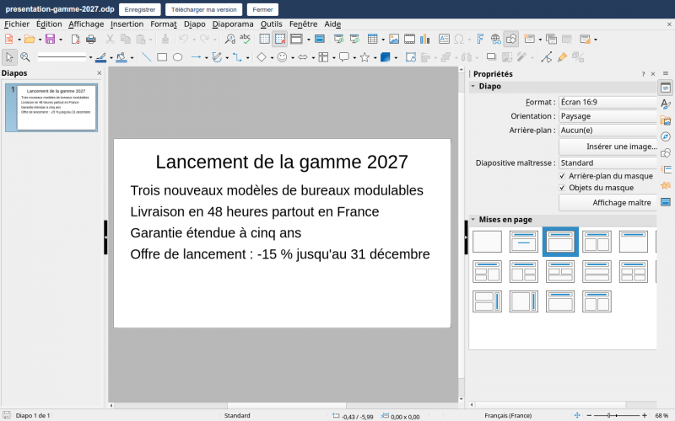The image size is (675, 421).
Task: Select the Rectangle tool
Action: point(162,57)
